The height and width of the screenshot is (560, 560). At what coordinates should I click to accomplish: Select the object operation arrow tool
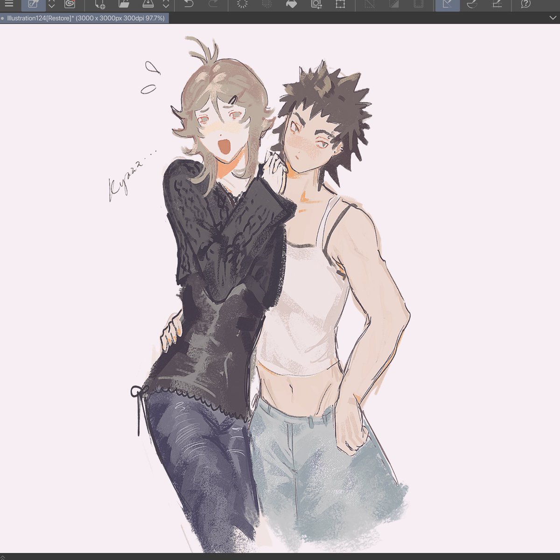(x=448, y=5)
